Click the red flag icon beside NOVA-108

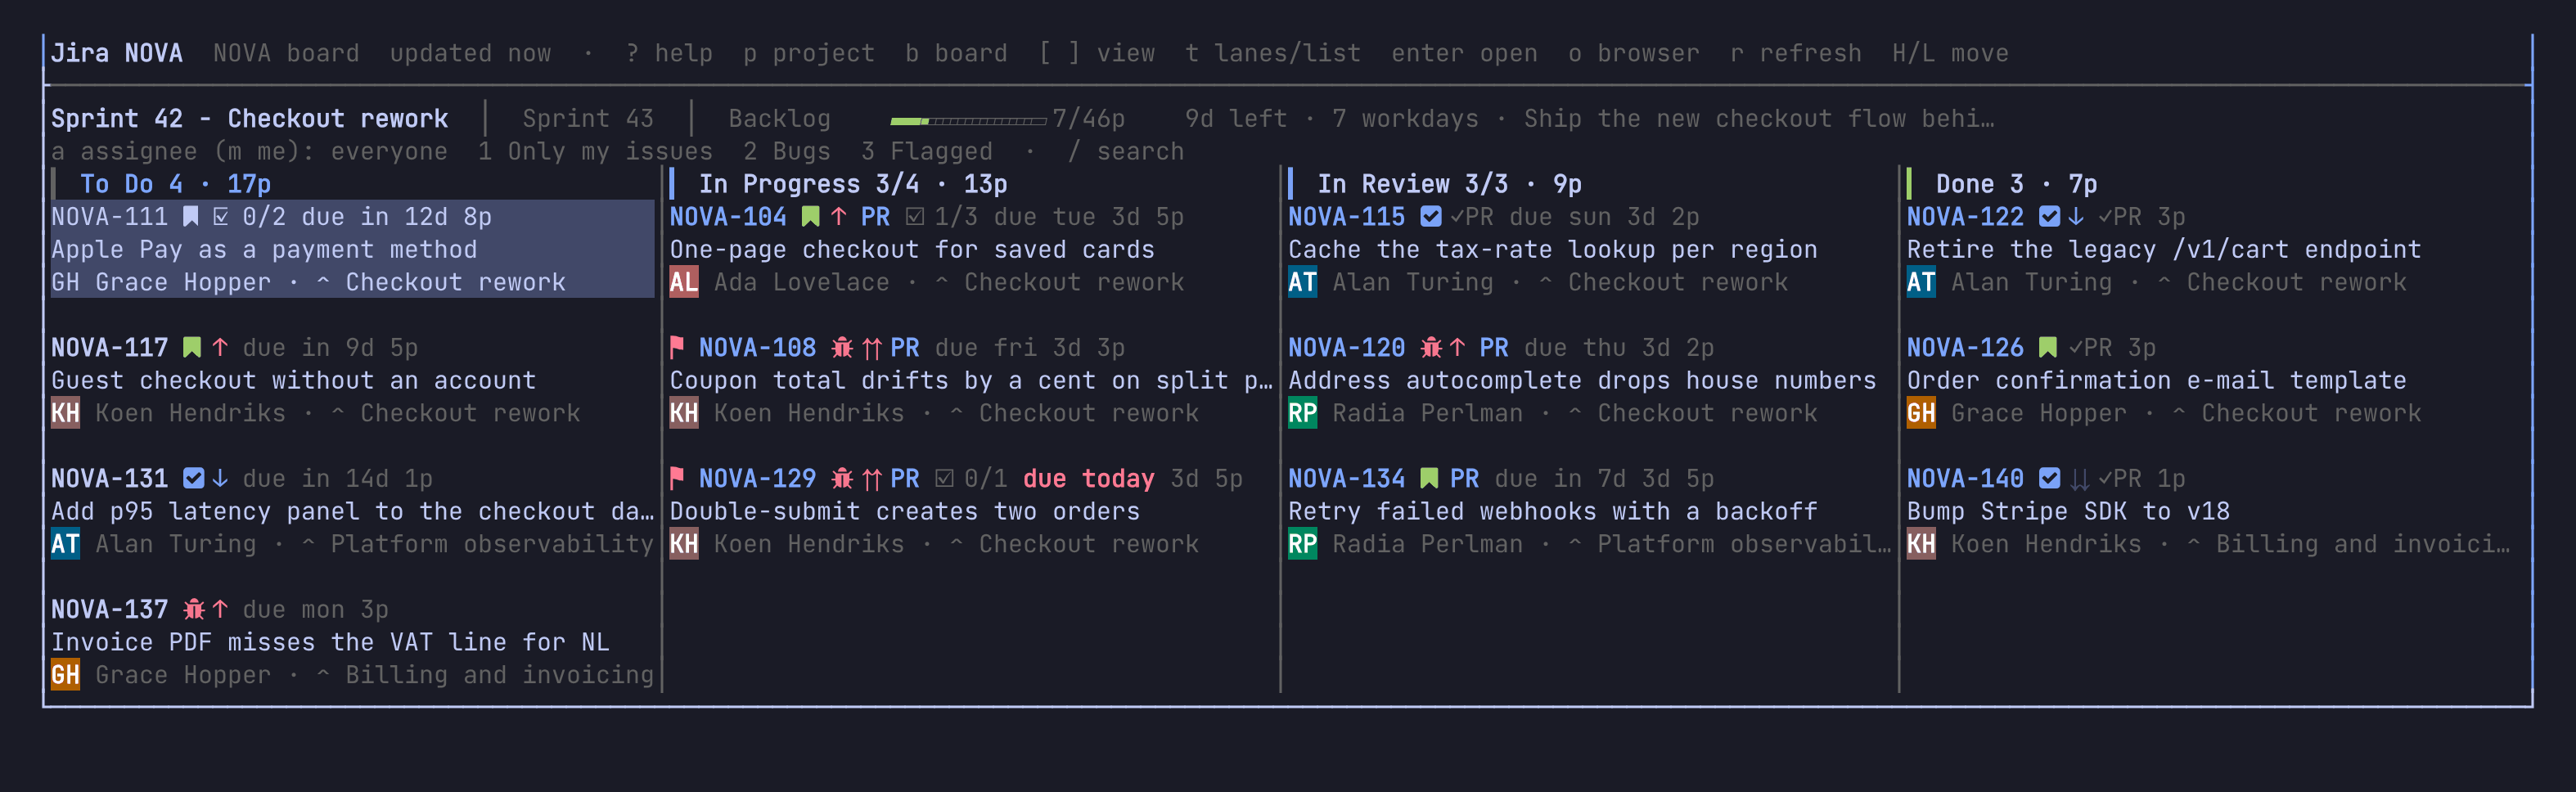click(677, 348)
